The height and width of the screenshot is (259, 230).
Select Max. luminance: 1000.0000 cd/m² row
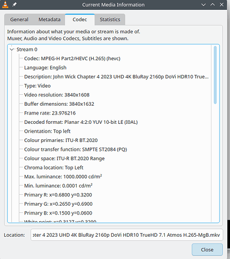coord(63,177)
